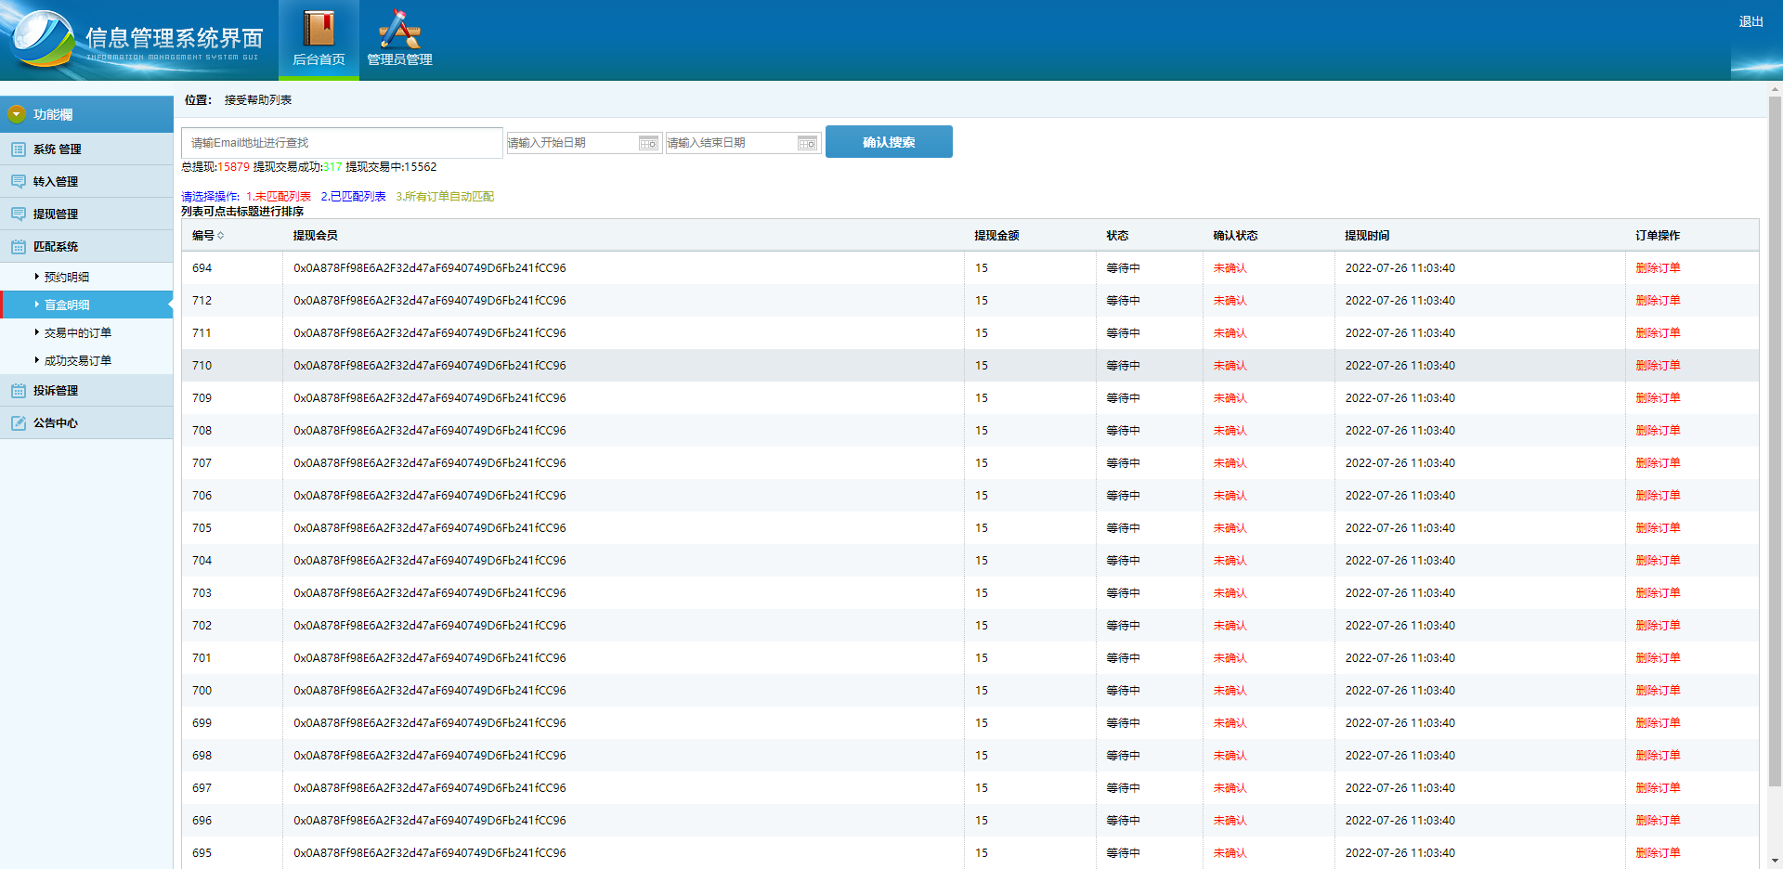This screenshot has width=1783, height=869.
Task: Click 退出 to log out
Action: point(1750,21)
